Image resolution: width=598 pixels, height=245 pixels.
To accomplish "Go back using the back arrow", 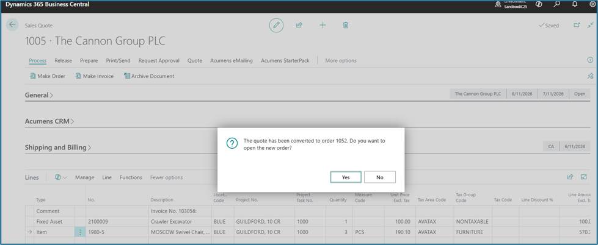I will pyautogui.click(x=12, y=25).
